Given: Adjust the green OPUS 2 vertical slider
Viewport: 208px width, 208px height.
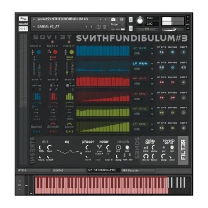Looking at the screenshot, I should point(67,69).
